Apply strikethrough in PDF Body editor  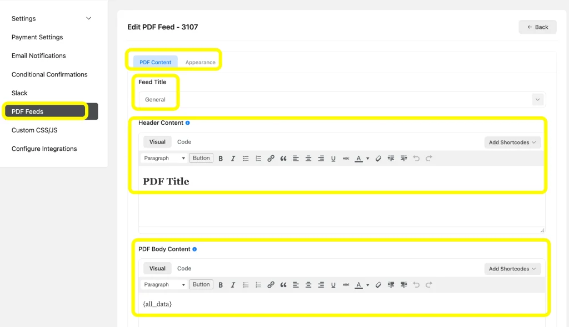tap(346, 285)
